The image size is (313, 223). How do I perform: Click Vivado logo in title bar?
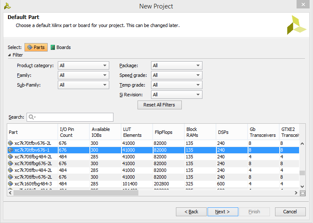coord(8,6)
